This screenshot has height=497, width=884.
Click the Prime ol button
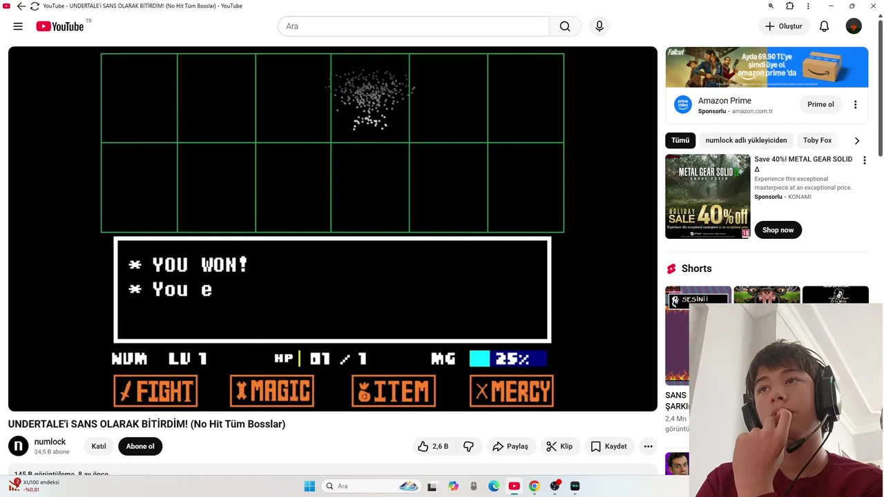[820, 105]
